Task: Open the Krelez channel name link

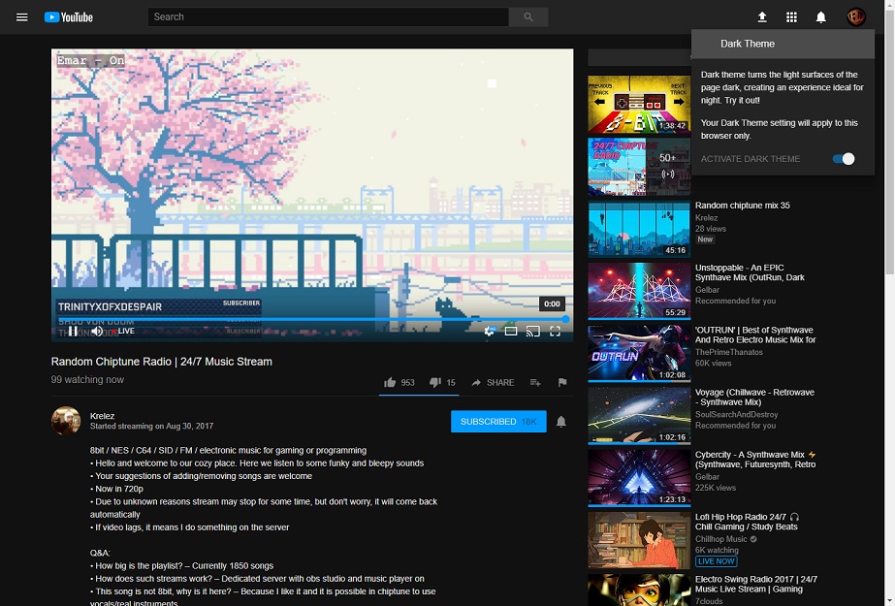Action: pos(102,416)
